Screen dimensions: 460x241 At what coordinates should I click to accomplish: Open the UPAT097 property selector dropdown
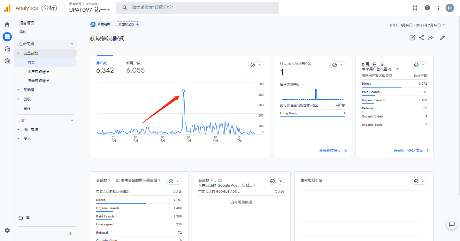pos(89,10)
